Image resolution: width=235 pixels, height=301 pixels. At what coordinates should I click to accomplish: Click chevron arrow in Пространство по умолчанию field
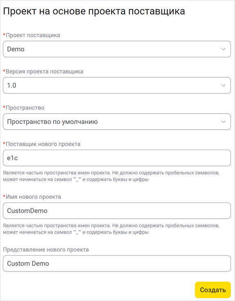pyautogui.click(x=223, y=121)
